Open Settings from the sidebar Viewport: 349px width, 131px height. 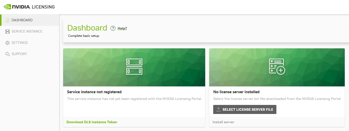(20, 43)
